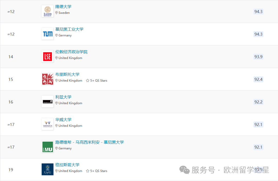
Task: Click the 94.3 score for 慕尼黑工业大学
Action: (x=258, y=34)
